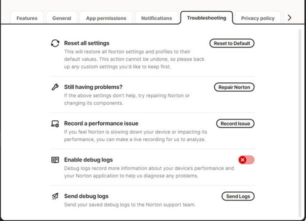The image size is (306, 221).
Task: Click the Enable debug logs heading
Action: 88,160
